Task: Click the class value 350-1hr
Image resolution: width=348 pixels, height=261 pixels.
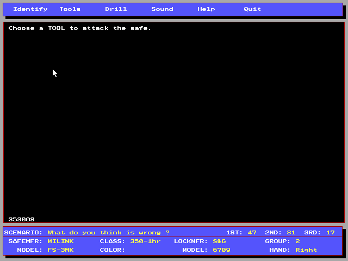Action: tap(145, 241)
